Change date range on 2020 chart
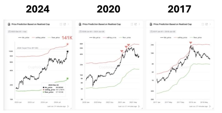 tap(92, 31)
